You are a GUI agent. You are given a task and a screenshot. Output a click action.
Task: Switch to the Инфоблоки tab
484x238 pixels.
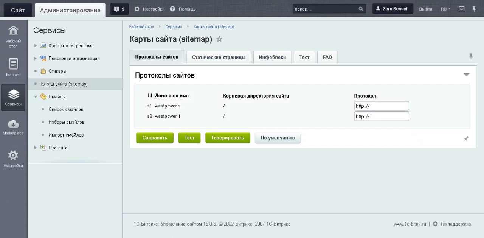(272, 57)
